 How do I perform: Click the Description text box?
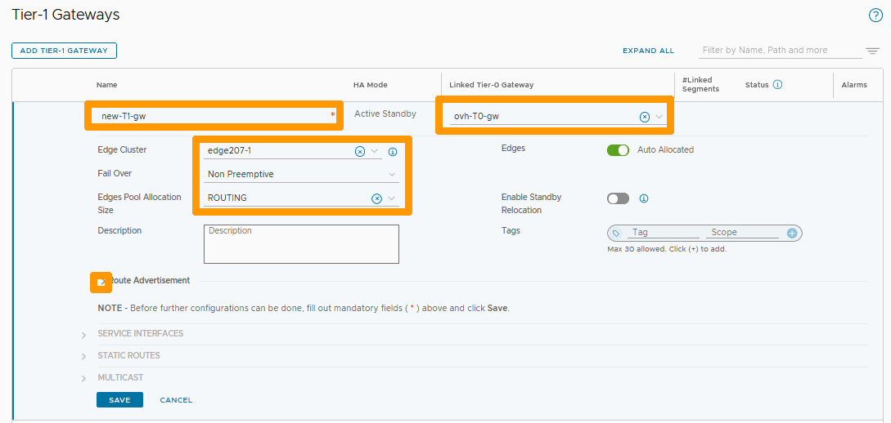(x=301, y=244)
